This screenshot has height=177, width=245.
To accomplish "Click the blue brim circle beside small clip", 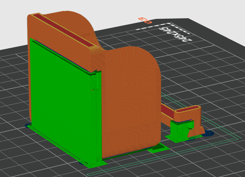I will coord(208,133).
